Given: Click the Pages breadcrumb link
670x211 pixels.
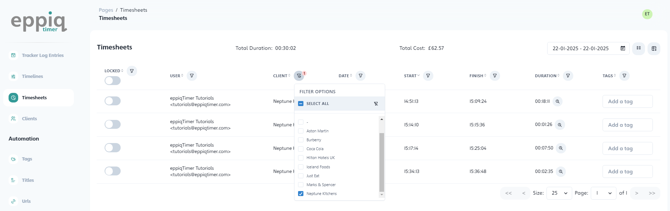Looking at the screenshot, I should pos(106,10).
